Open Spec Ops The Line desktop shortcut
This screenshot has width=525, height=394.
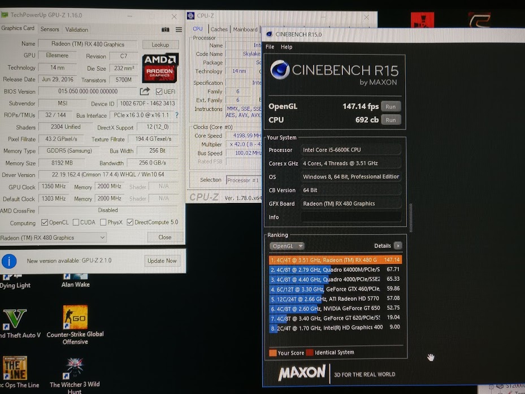pyautogui.click(x=15, y=372)
